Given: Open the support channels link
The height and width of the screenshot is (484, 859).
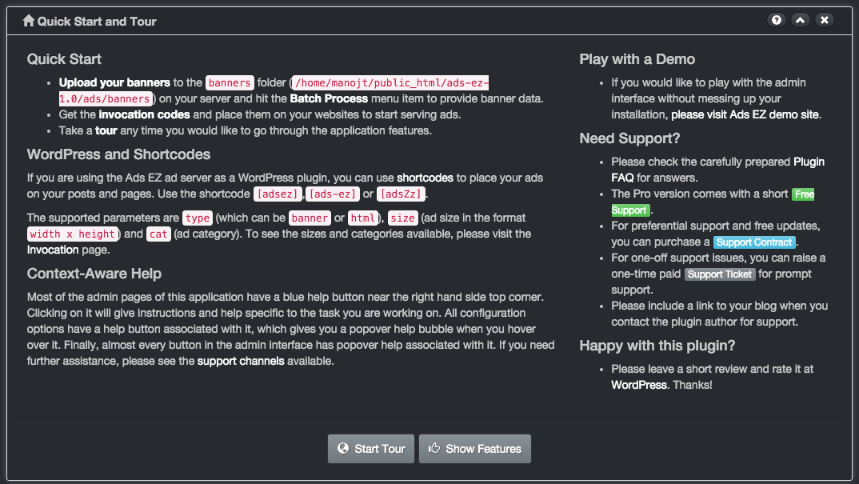Looking at the screenshot, I should (x=241, y=362).
